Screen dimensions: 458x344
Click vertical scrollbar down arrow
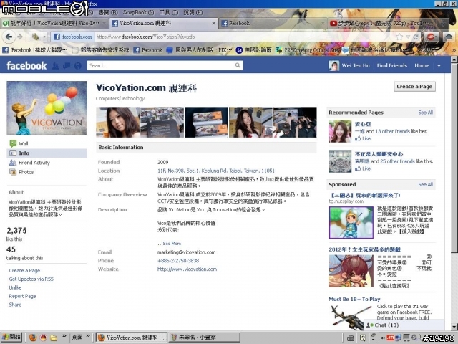click(454, 327)
